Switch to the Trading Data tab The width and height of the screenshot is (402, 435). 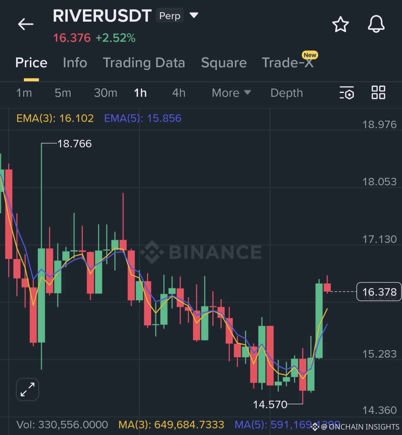(x=144, y=63)
